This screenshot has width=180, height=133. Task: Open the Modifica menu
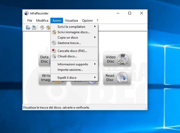pyautogui.click(x=42, y=21)
